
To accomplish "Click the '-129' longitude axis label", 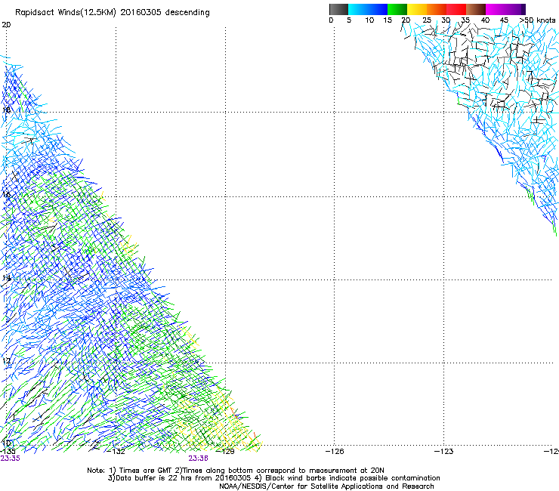I will pyautogui.click(x=225, y=452).
